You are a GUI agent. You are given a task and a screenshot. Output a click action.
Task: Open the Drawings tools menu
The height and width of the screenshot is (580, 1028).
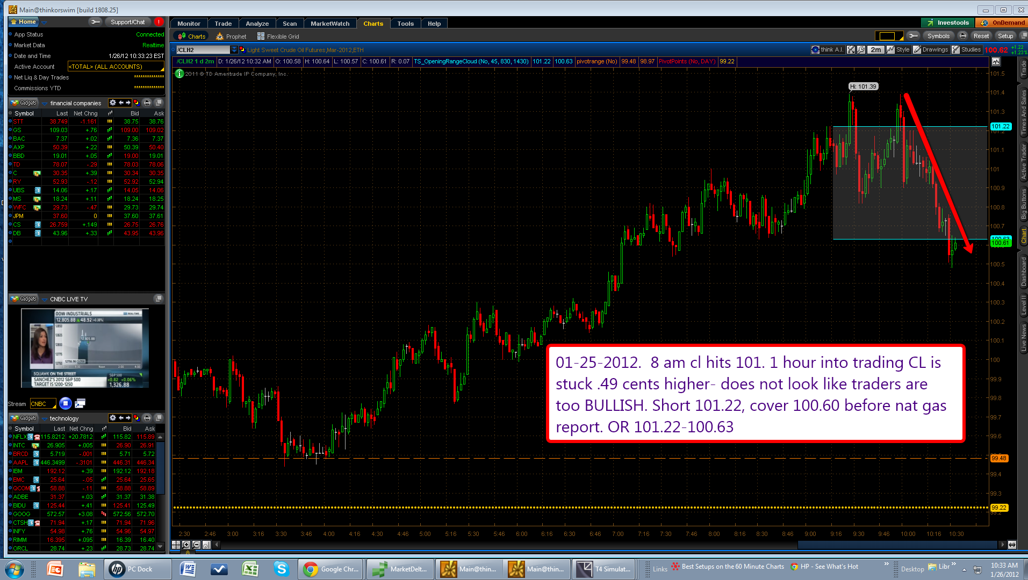[x=931, y=49]
